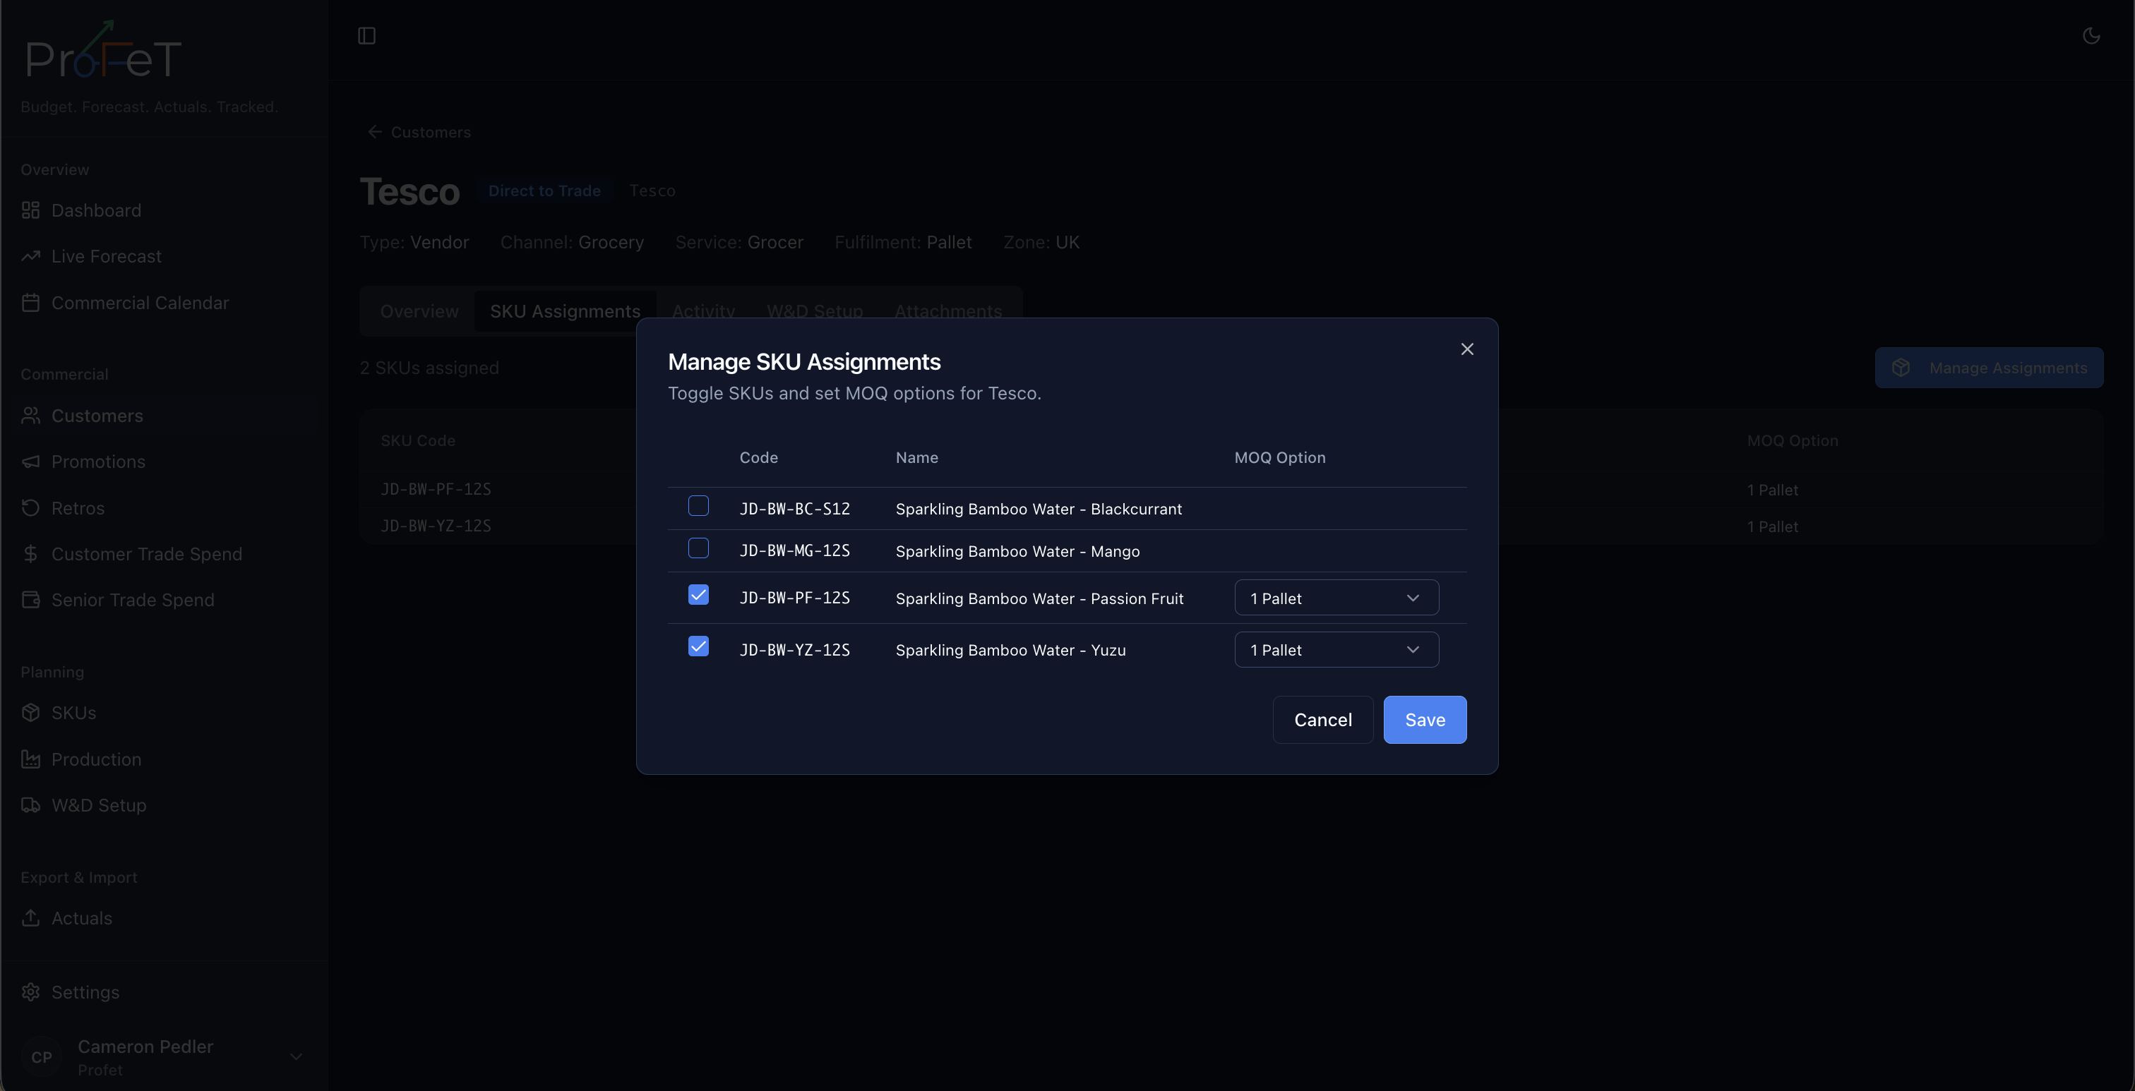The width and height of the screenshot is (2135, 1091).
Task: Open Production in the sidebar
Action: point(164,759)
